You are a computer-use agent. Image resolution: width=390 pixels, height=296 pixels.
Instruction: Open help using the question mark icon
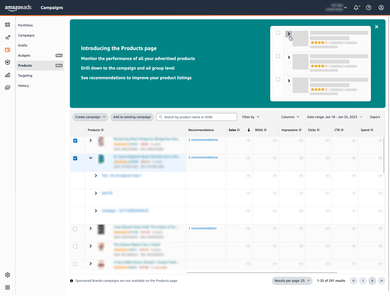pos(369,8)
